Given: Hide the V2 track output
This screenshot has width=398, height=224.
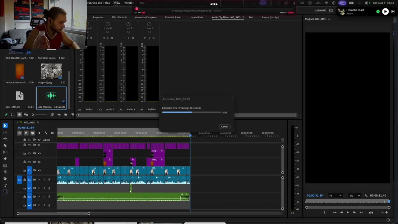Looking at the screenshot, I should [x=39, y=162].
